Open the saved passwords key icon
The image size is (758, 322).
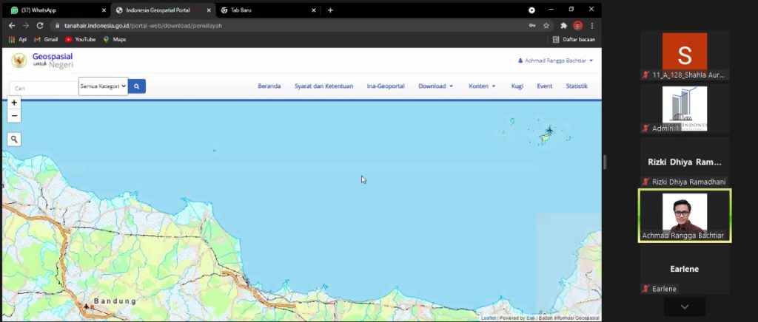pos(532,26)
